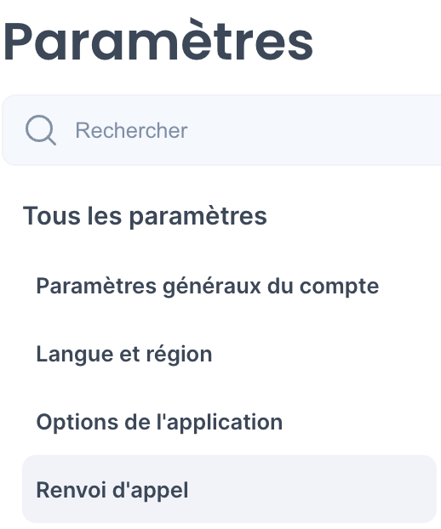Viewport: 441px width, 529px height.
Task: Click the Tous les paramètres heading
Action: coord(145,216)
